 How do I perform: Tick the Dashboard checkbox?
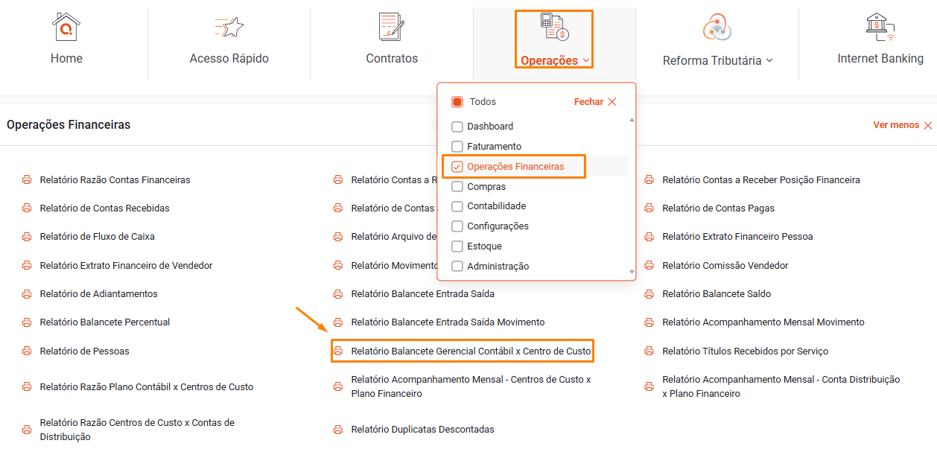[457, 127]
